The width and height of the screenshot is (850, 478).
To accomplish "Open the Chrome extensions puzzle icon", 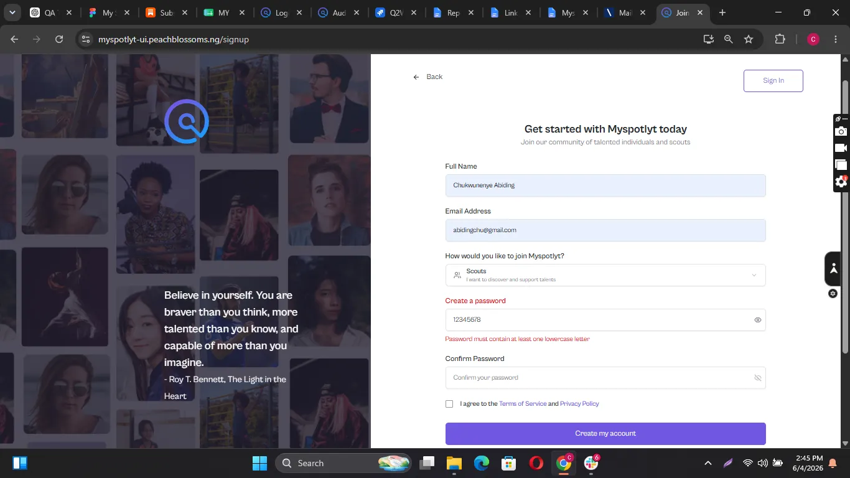I will 780,39.
